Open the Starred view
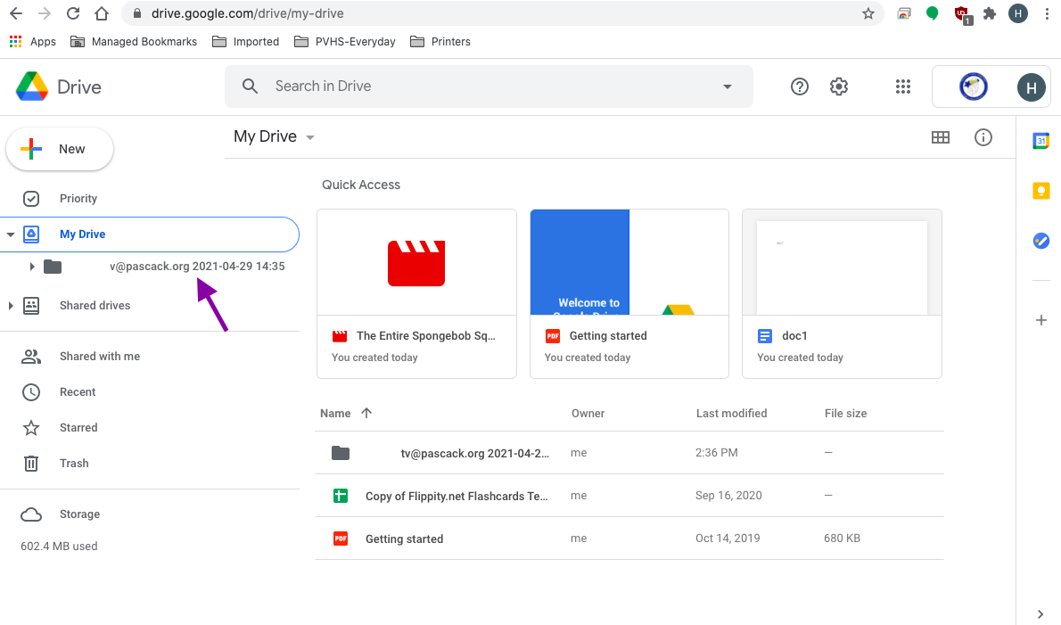 click(78, 427)
